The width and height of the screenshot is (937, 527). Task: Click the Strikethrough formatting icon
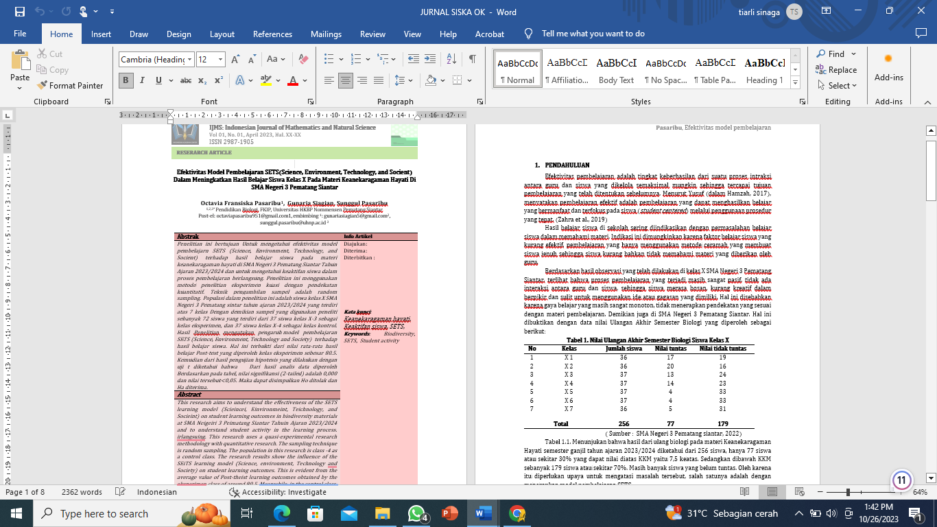tap(185, 81)
